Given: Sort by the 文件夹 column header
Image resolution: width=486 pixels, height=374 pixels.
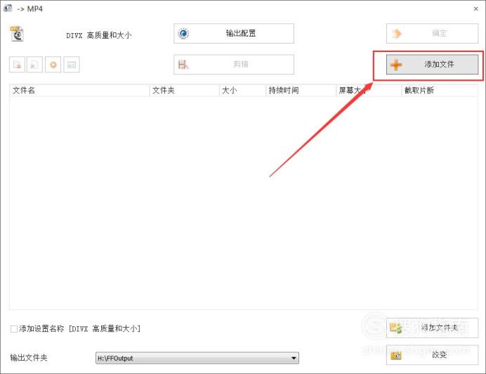Looking at the screenshot, I should pyautogui.click(x=185, y=90).
